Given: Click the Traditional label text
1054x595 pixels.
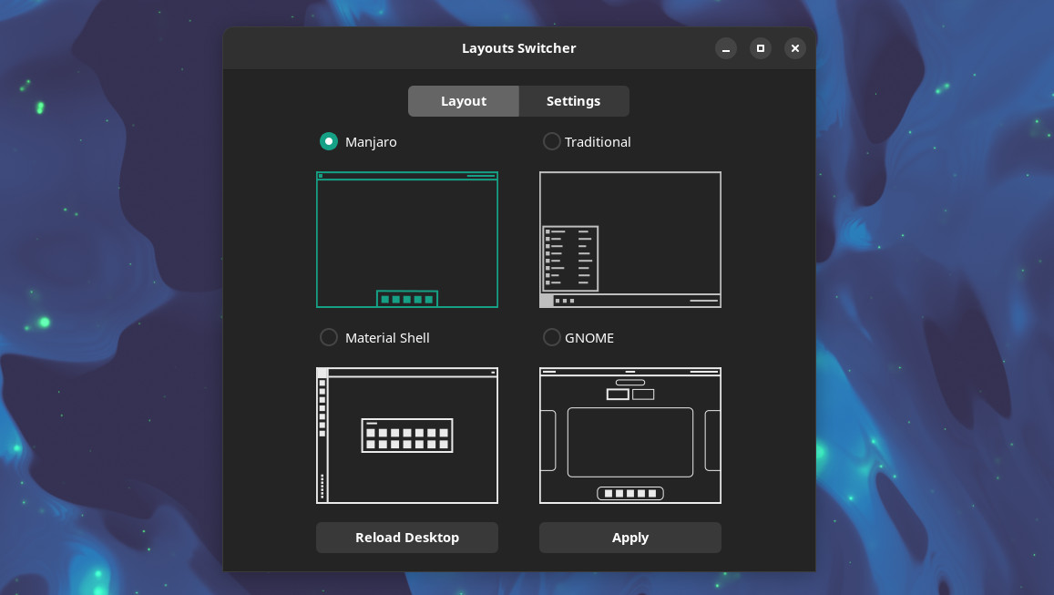Looking at the screenshot, I should (x=598, y=142).
